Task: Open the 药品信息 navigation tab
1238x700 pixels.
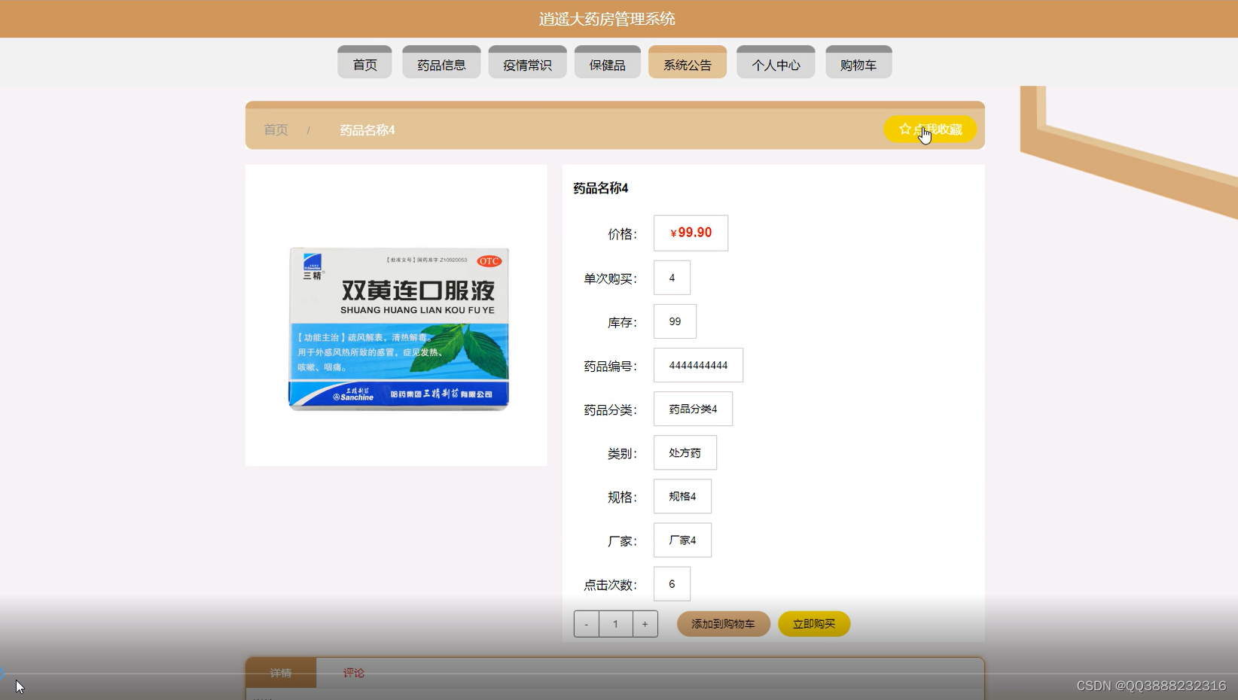Action: 441,62
